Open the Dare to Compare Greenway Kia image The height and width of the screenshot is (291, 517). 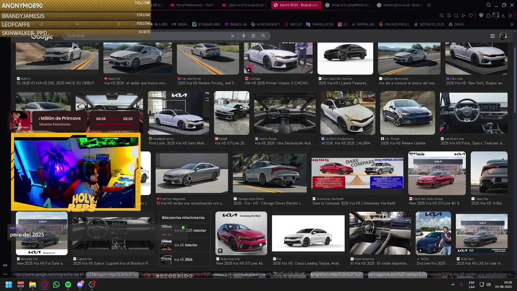click(x=357, y=173)
